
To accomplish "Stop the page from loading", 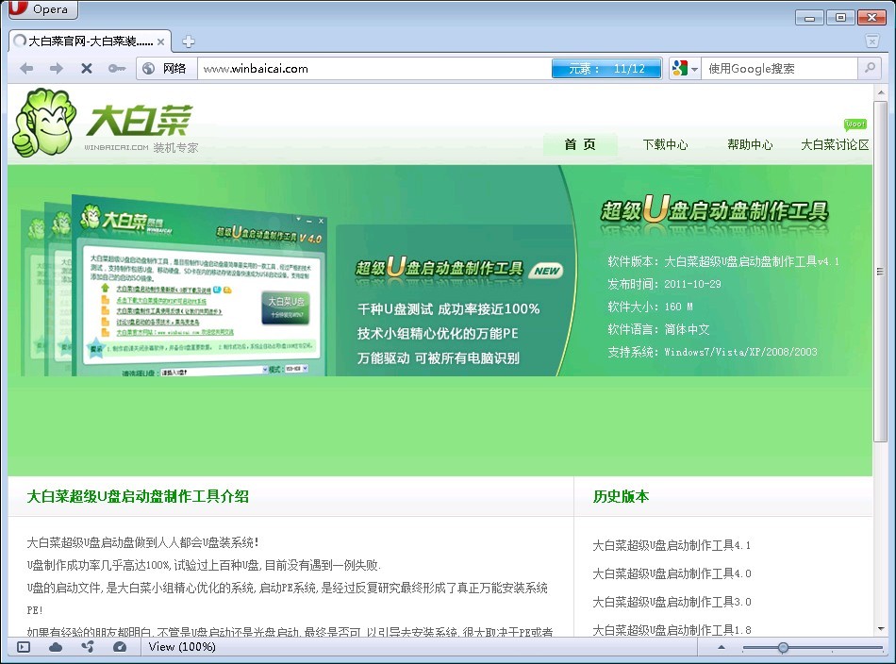I will 86,68.
